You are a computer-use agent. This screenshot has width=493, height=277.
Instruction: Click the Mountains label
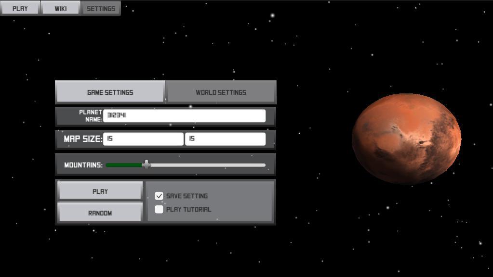(83, 164)
